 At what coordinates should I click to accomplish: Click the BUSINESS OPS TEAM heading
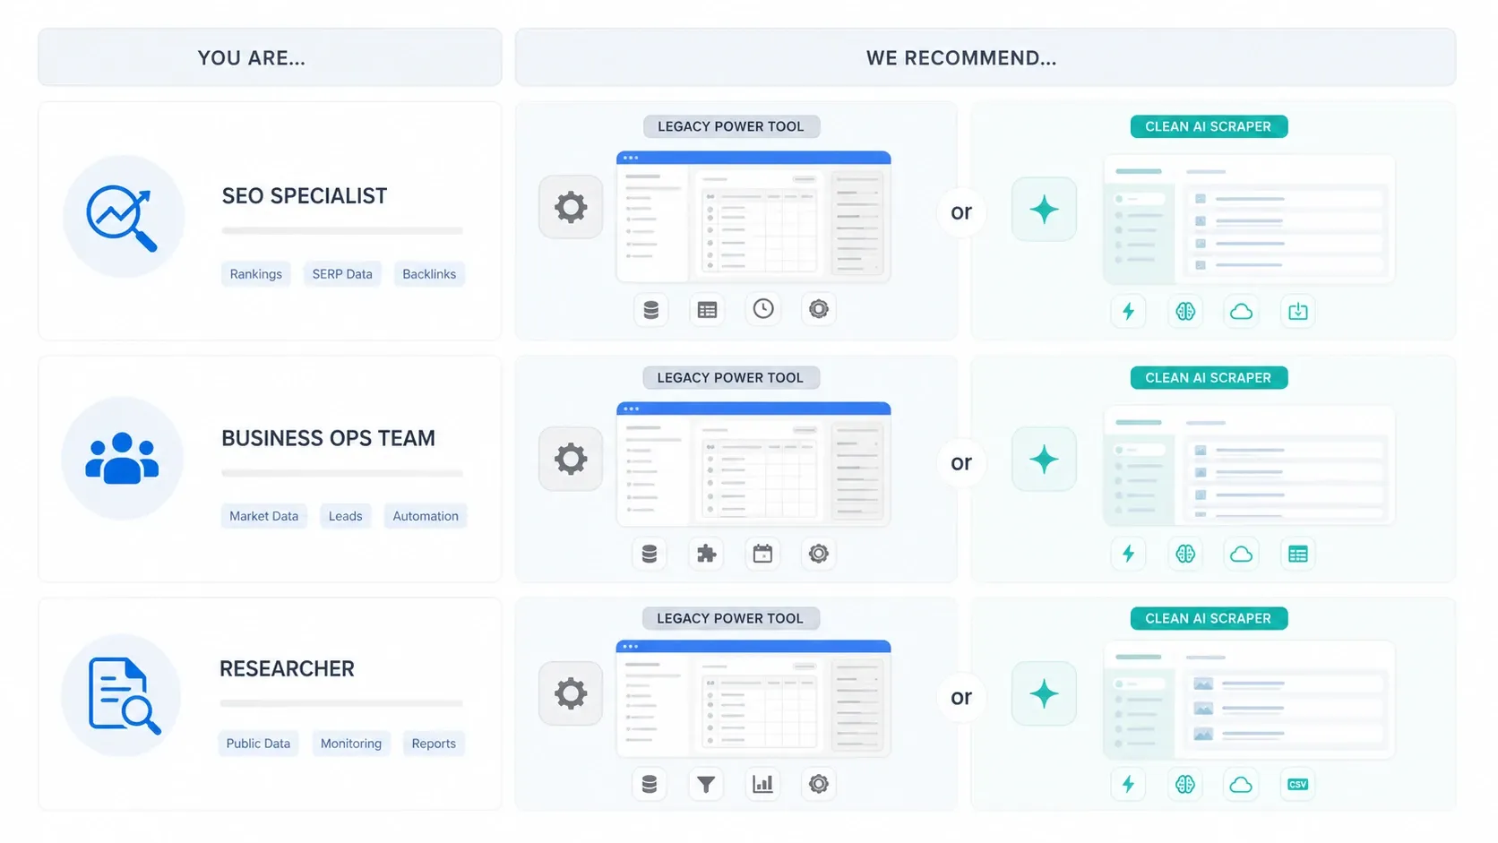point(328,438)
